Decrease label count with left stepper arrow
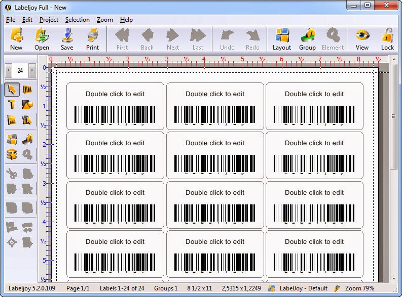The width and height of the screenshot is (402, 297). pyautogui.click(x=9, y=70)
